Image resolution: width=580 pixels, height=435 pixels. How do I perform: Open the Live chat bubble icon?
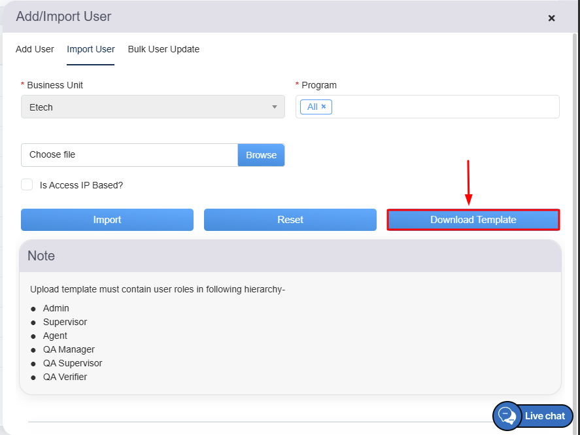506,415
